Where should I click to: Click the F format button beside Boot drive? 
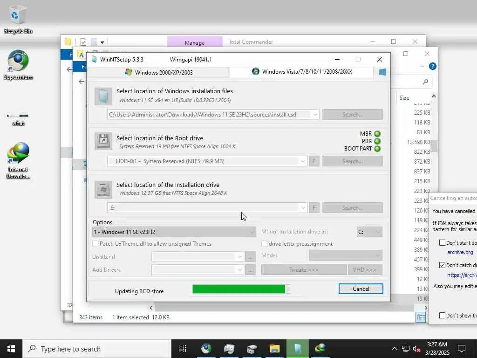[314, 161]
